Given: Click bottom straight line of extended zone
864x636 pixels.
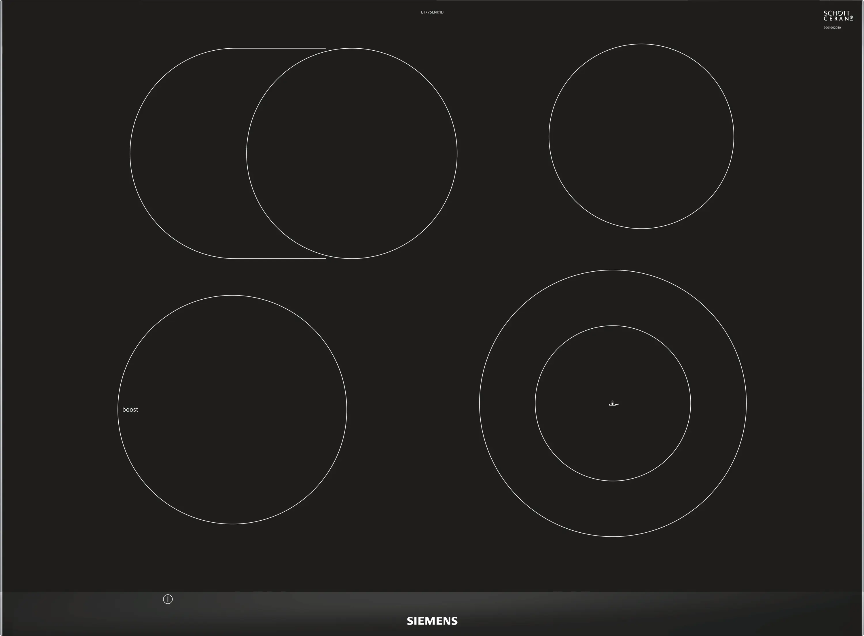Looking at the screenshot, I should [279, 259].
